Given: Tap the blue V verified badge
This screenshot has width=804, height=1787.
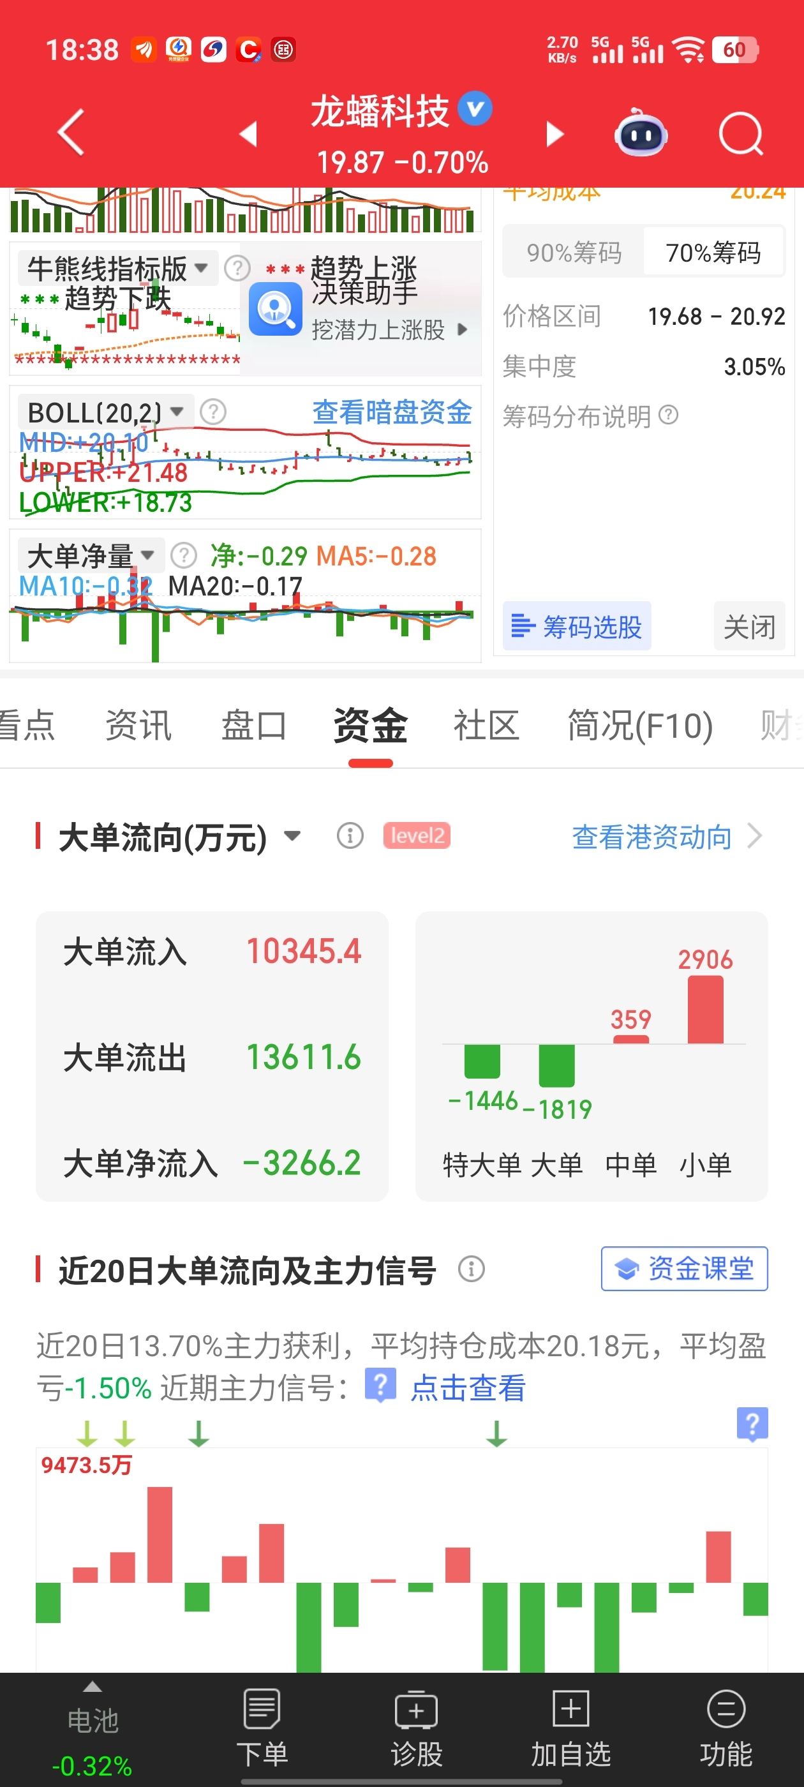Looking at the screenshot, I should 475,109.
